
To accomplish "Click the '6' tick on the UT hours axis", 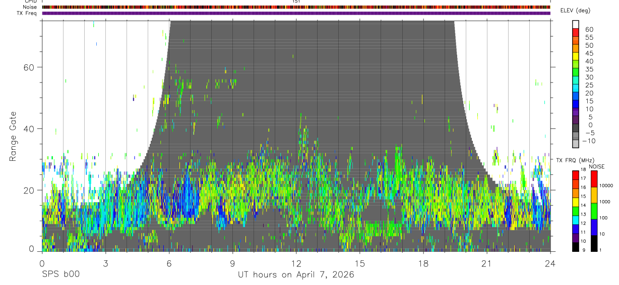I will (x=169, y=263).
